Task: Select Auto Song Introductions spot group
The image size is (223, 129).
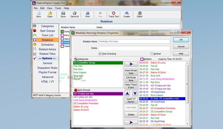Action: [x=85, y=100]
